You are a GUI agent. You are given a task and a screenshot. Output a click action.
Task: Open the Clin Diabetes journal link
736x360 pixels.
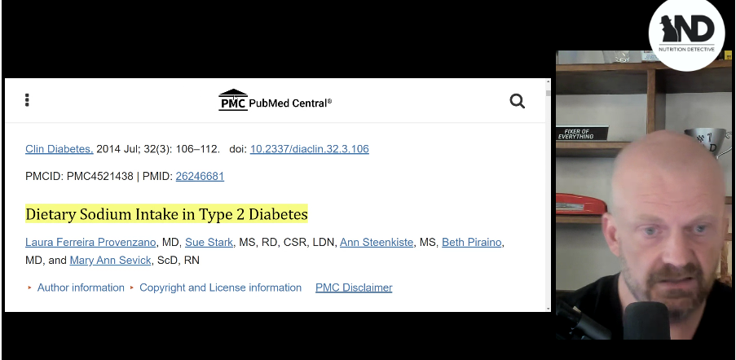(x=59, y=149)
